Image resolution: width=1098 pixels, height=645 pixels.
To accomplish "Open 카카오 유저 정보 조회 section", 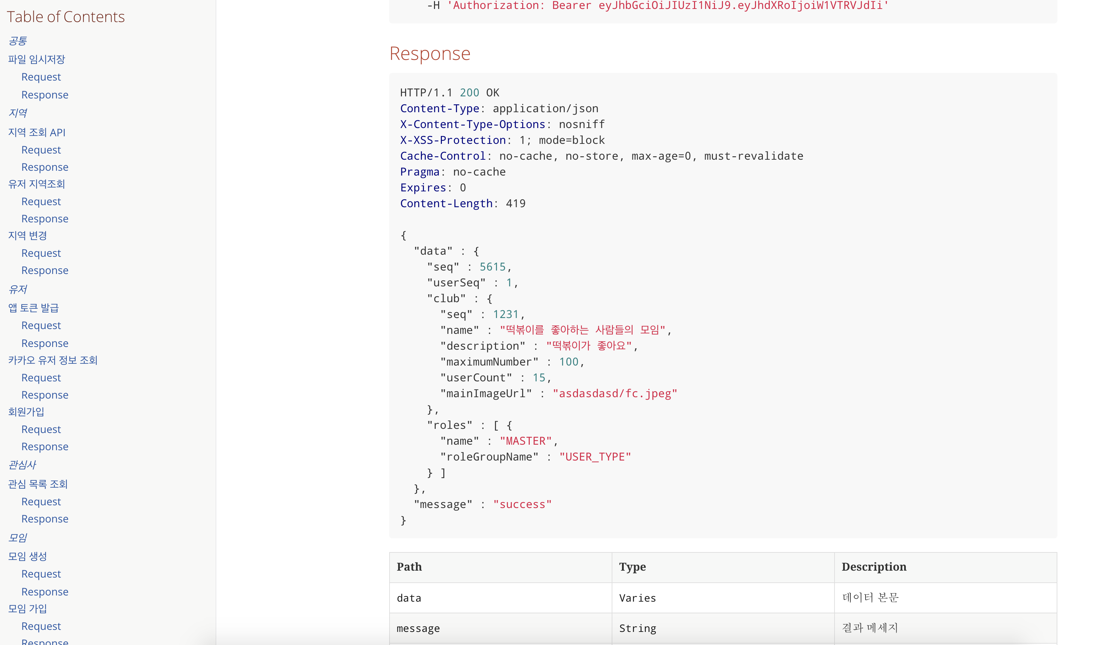I will click(53, 360).
